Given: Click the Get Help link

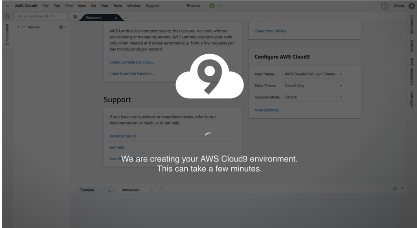Looking at the screenshot, I should coord(117,147).
